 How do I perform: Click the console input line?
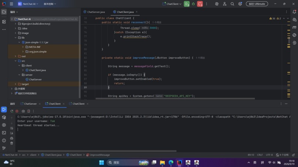[x=153, y=129]
